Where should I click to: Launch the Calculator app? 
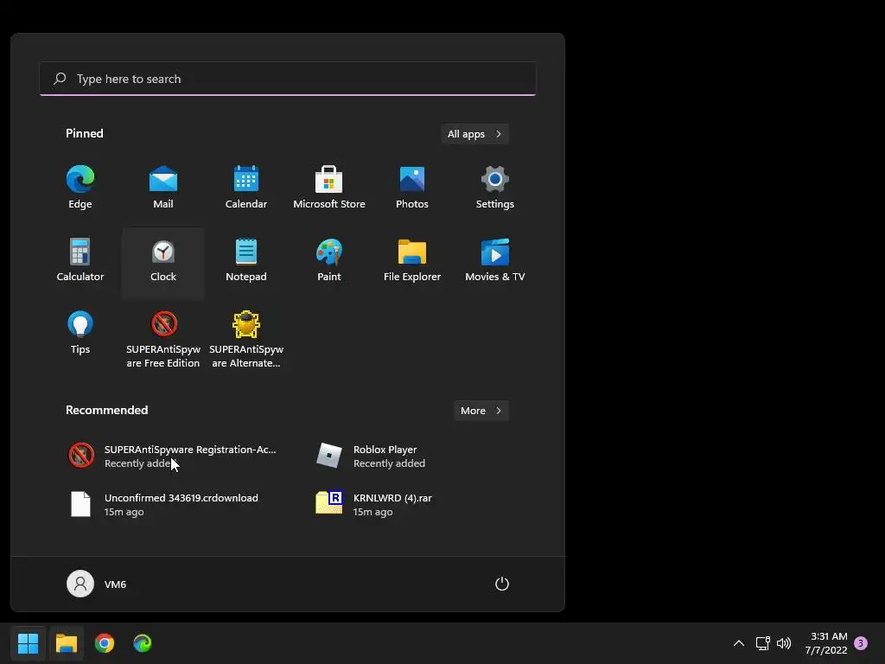pos(80,261)
